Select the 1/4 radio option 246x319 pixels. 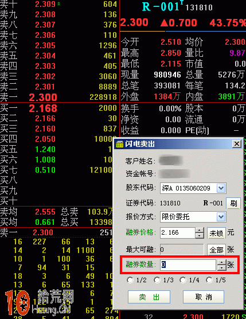(182, 280)
